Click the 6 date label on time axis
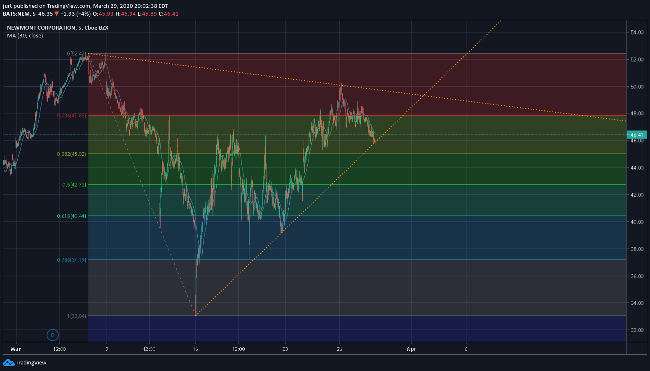Screen dimensions: 650x371 click(x=466, y=349)
